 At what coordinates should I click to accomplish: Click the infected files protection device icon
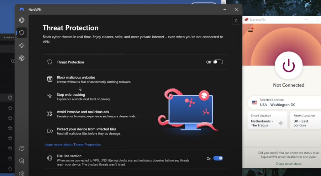[50, 131]
